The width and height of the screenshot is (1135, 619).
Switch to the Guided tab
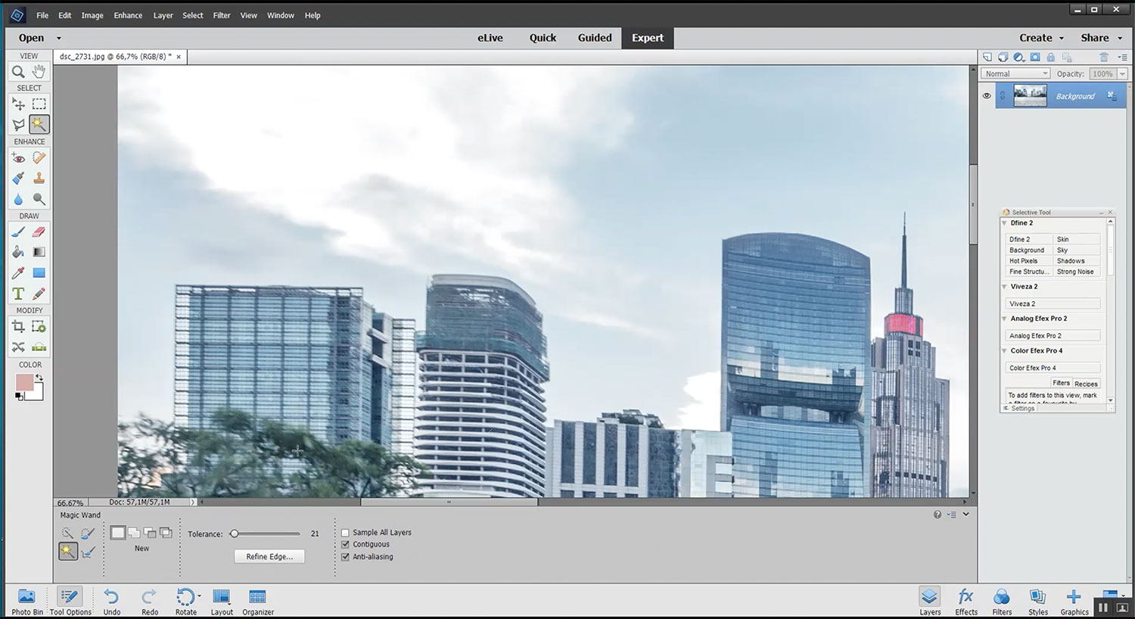(x=595, y=38)
